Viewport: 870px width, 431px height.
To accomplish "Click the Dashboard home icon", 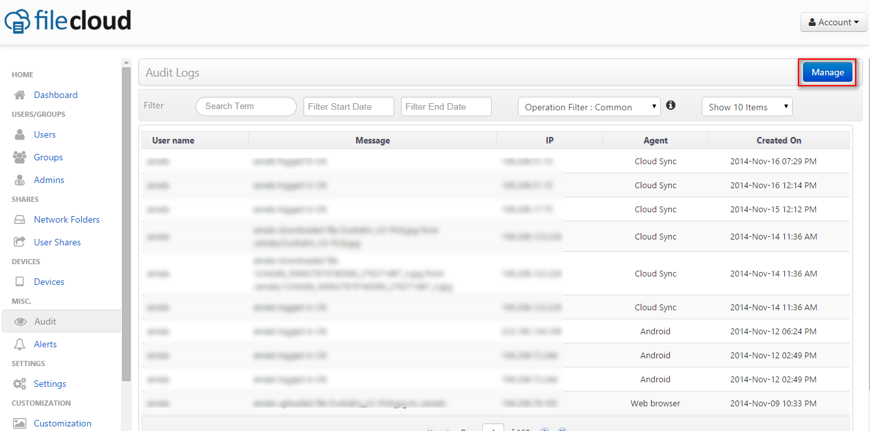I will pos(19,95).
